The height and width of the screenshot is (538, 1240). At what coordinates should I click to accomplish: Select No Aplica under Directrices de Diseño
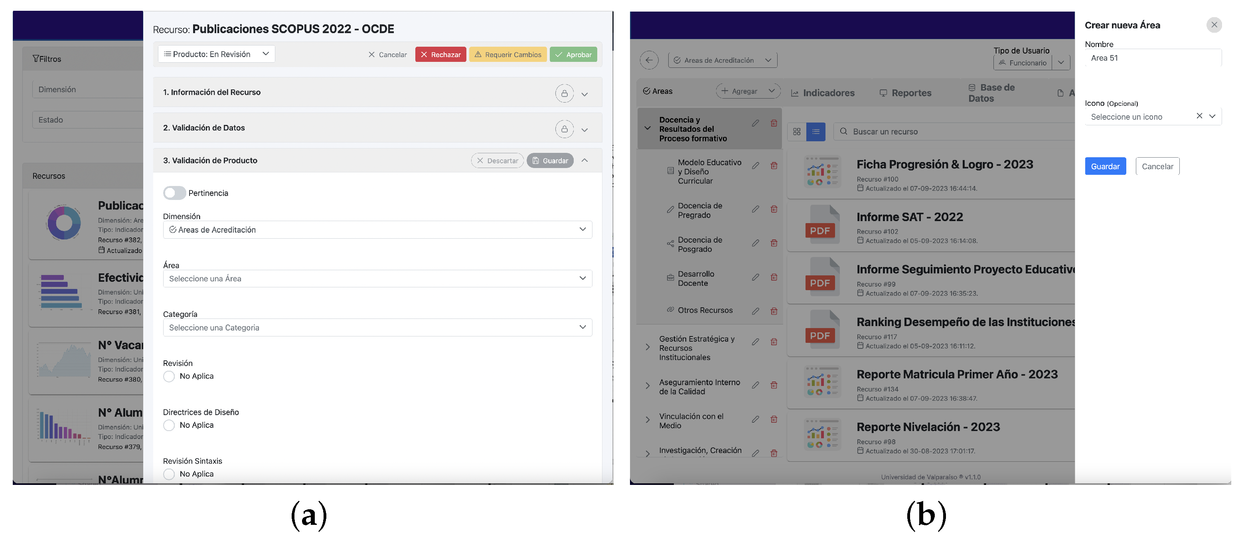pyautogui.click(x=169, y=425)
